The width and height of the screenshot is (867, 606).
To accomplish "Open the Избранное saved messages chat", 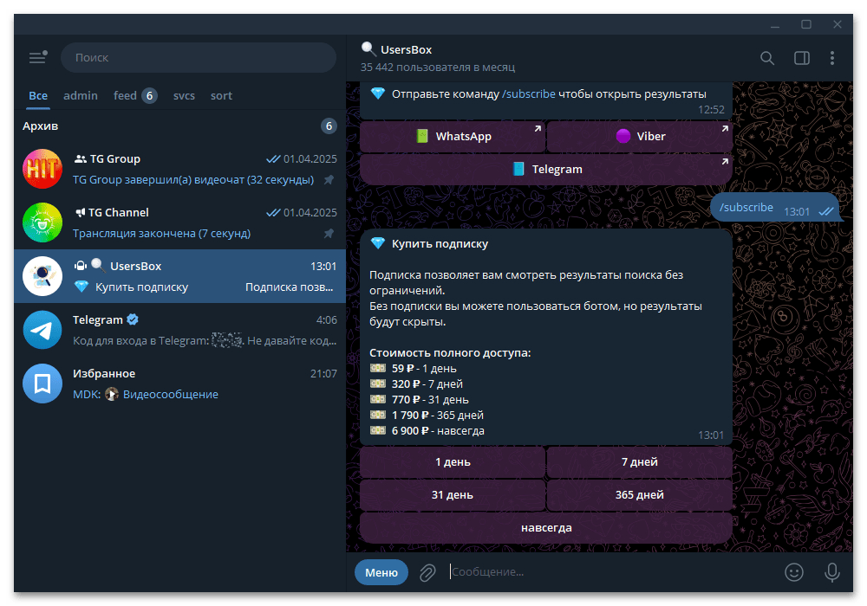I will [x=179, y=383].
